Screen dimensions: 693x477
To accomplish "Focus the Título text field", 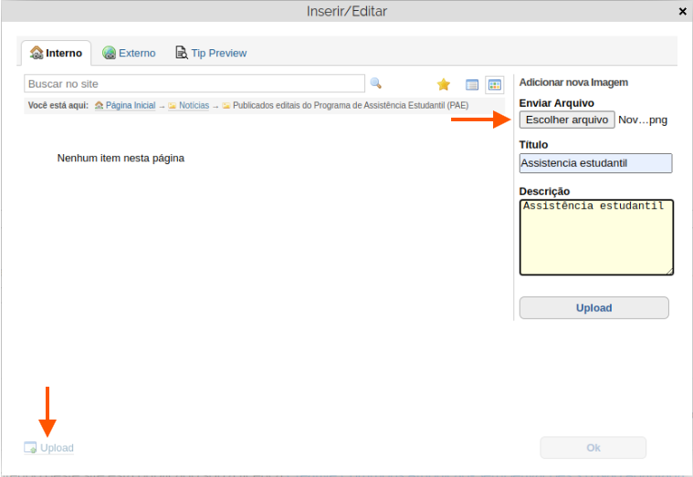I will point(595,163).
